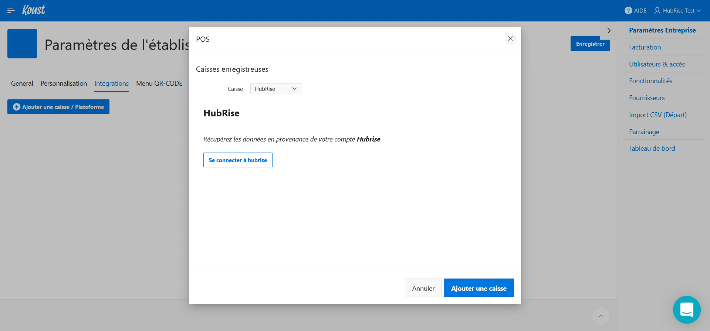This screenshot has width=710, height=331.
Task: Click the scroll-to-top arrow button
Action: 601,316
